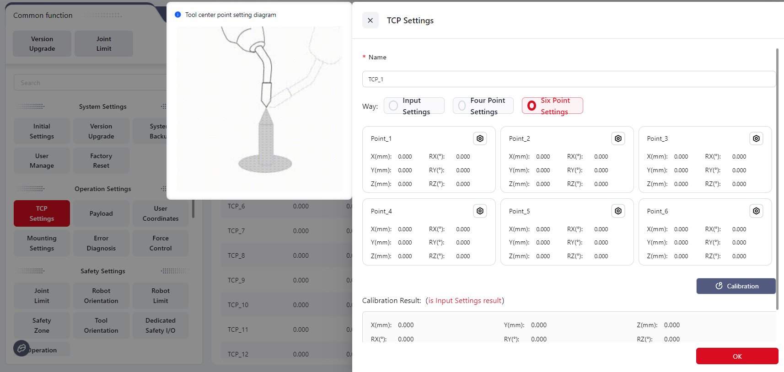Image resolution: width=784 pixels, height=372 pixels.
Task: Click the Point_3 record position icon
Action: coord(756,138)
